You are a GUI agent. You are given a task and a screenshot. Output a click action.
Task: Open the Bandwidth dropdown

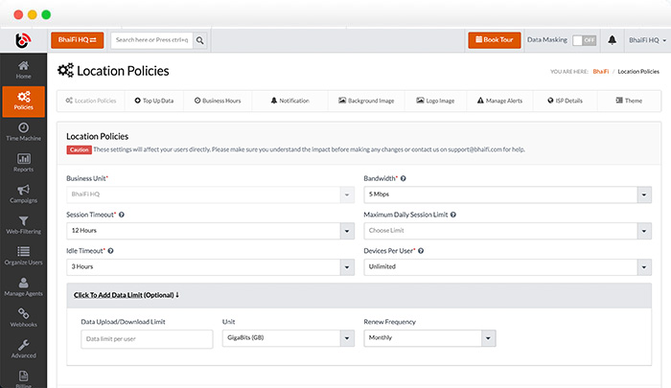tap(502, 194)
